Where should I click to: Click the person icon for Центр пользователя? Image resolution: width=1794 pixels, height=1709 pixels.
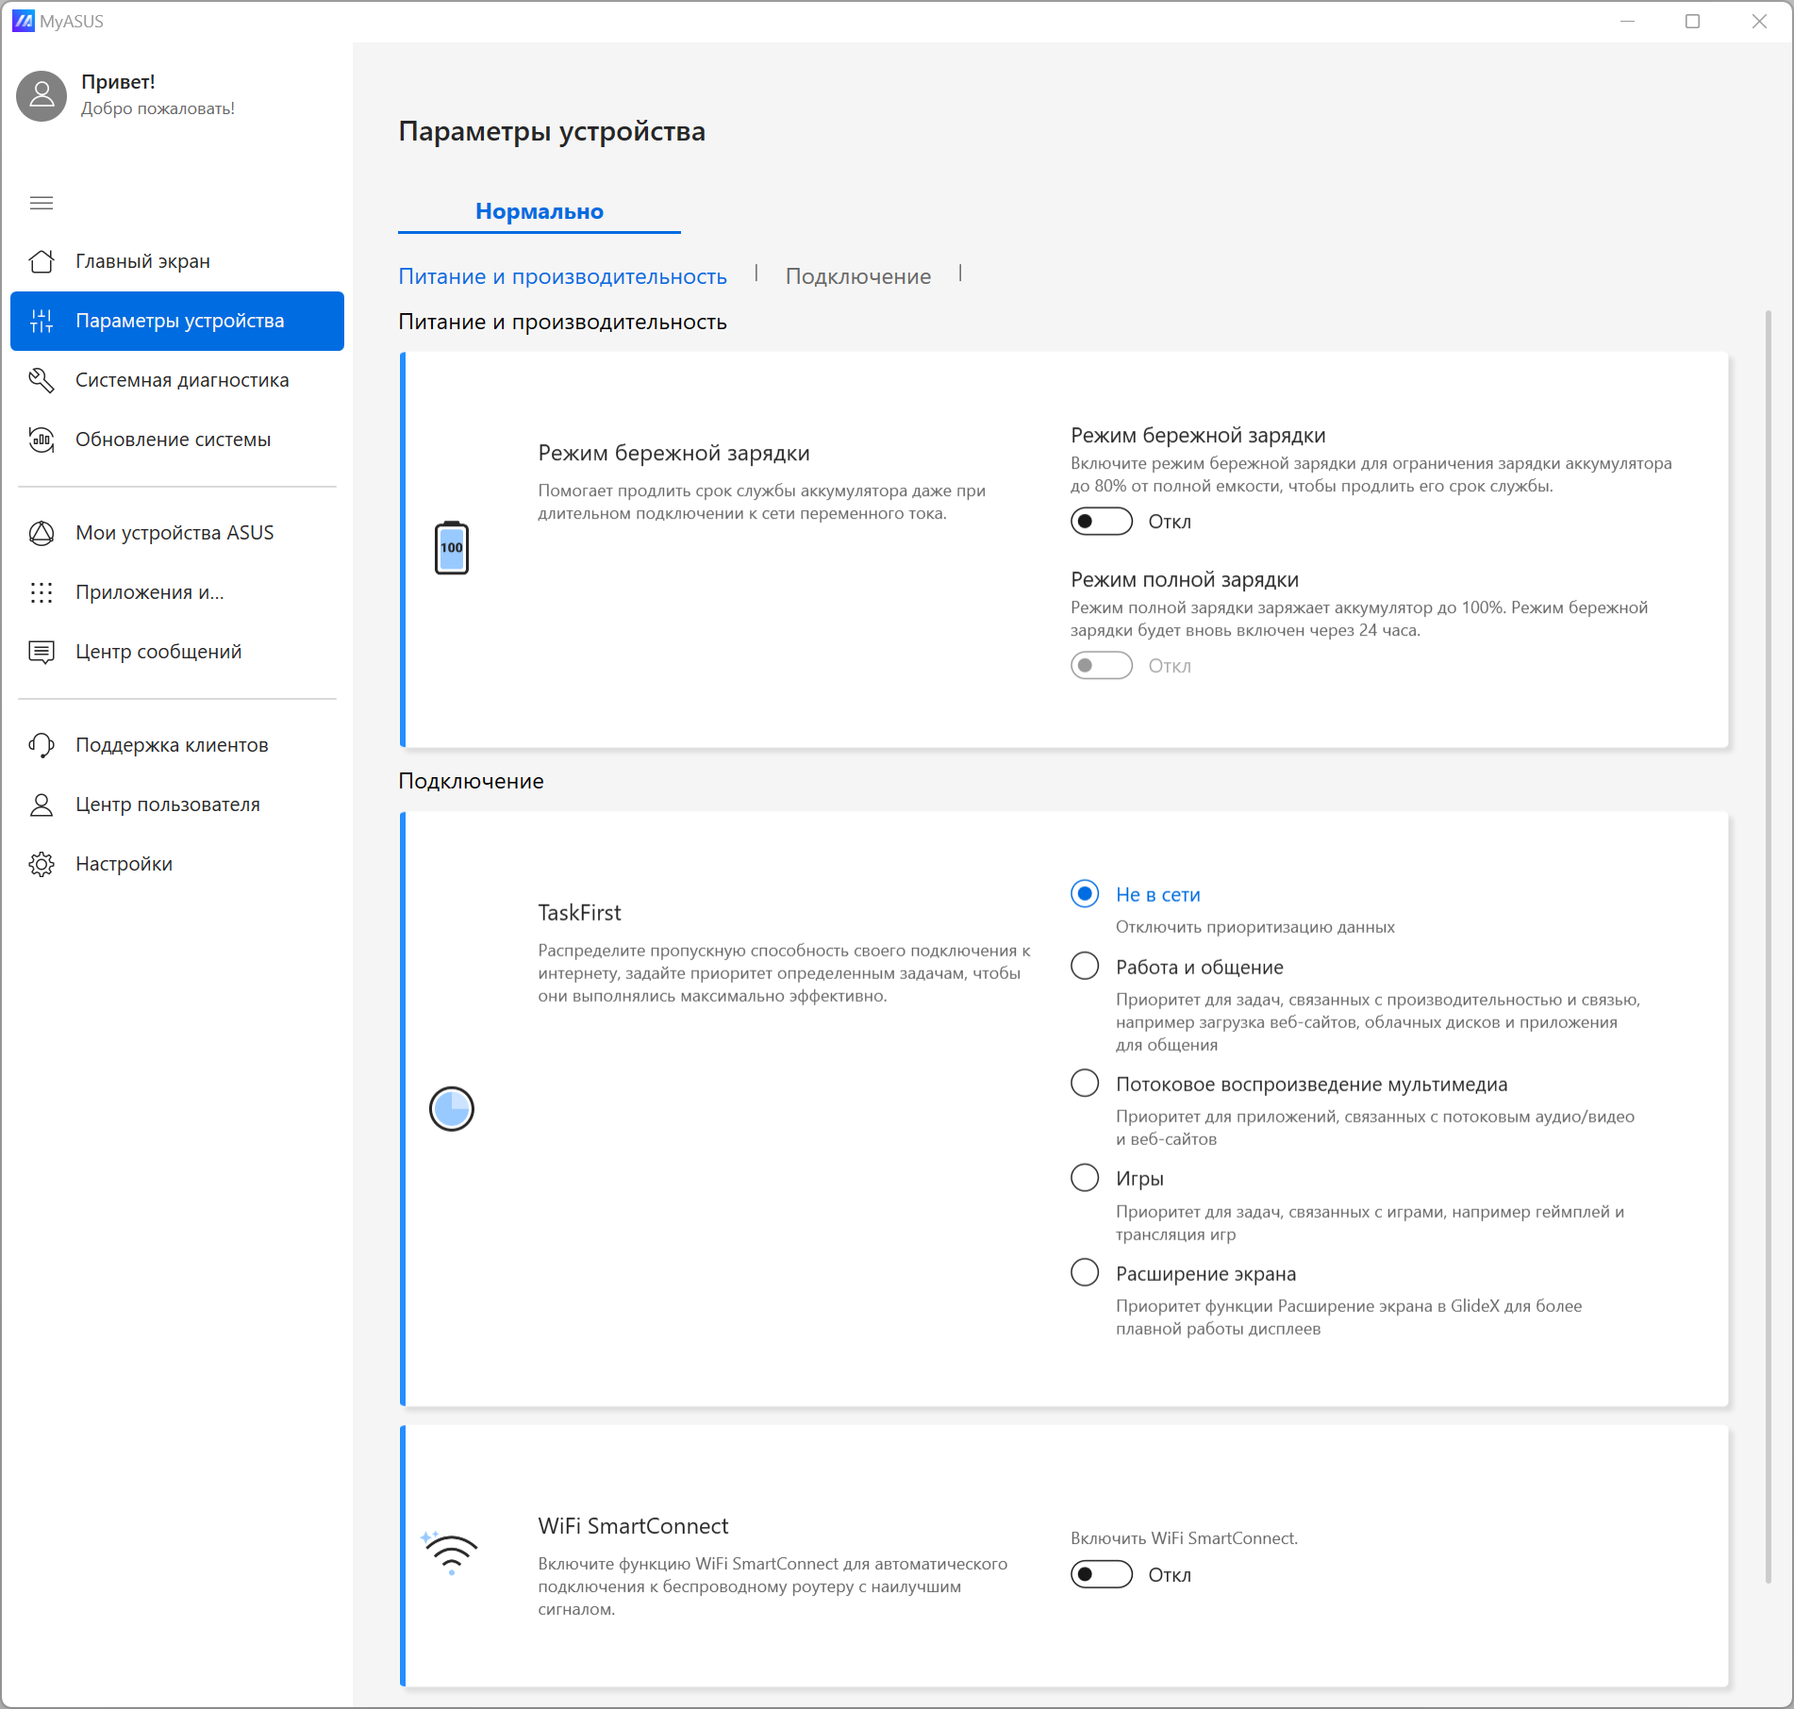coord(42,805)
